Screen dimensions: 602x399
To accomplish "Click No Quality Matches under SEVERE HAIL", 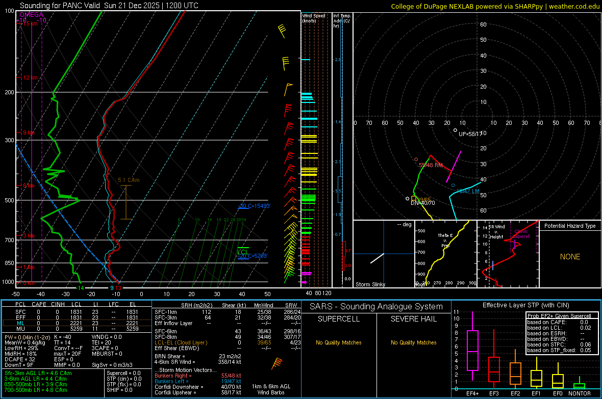I will [x=413, y=342].
